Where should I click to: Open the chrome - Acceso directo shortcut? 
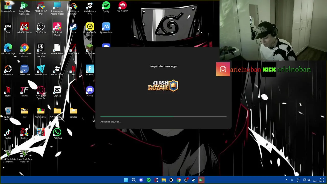pyautogui.click(x=24, y=51)
